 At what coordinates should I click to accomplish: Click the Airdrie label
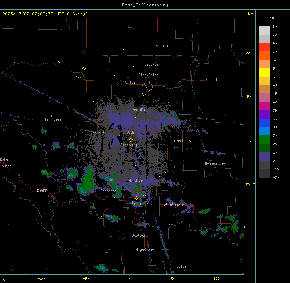point(136,180)
